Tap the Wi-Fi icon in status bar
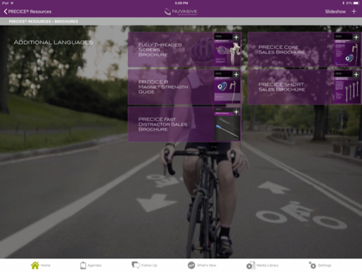The image size is (362, 272). (12, 3)
